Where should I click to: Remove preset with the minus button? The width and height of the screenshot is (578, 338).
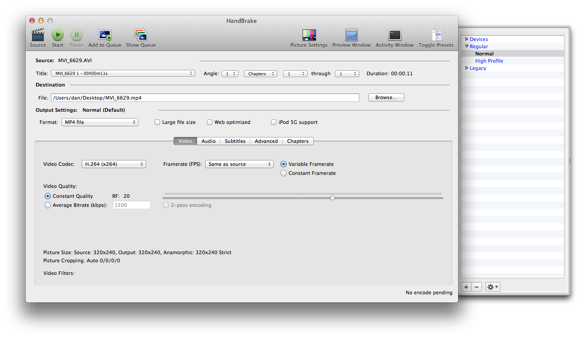[477, 287]
